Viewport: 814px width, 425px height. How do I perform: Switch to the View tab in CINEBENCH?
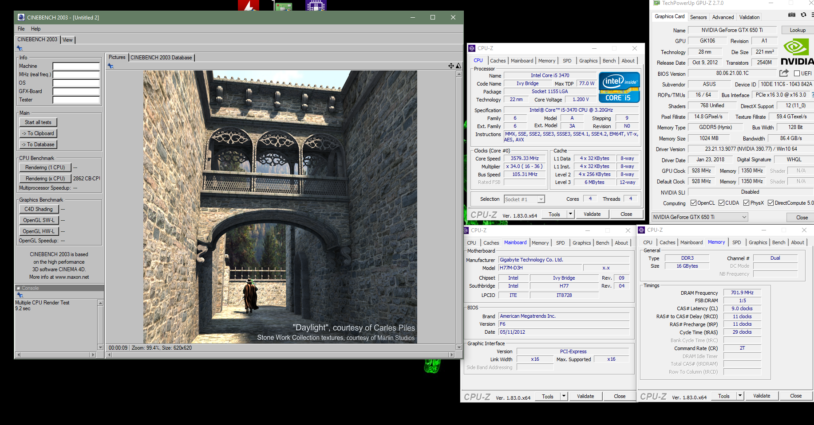(x=67, y=40)
